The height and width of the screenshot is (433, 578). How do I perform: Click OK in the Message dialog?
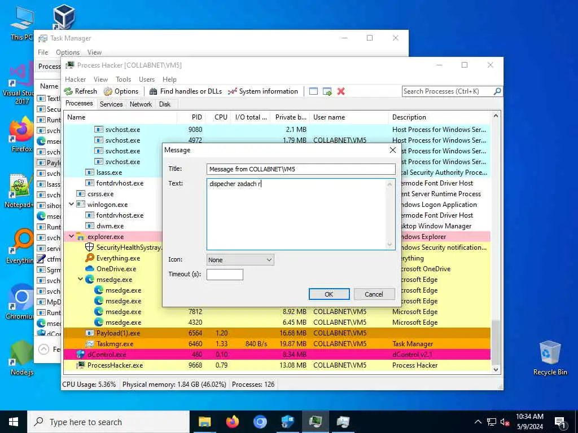329,294
